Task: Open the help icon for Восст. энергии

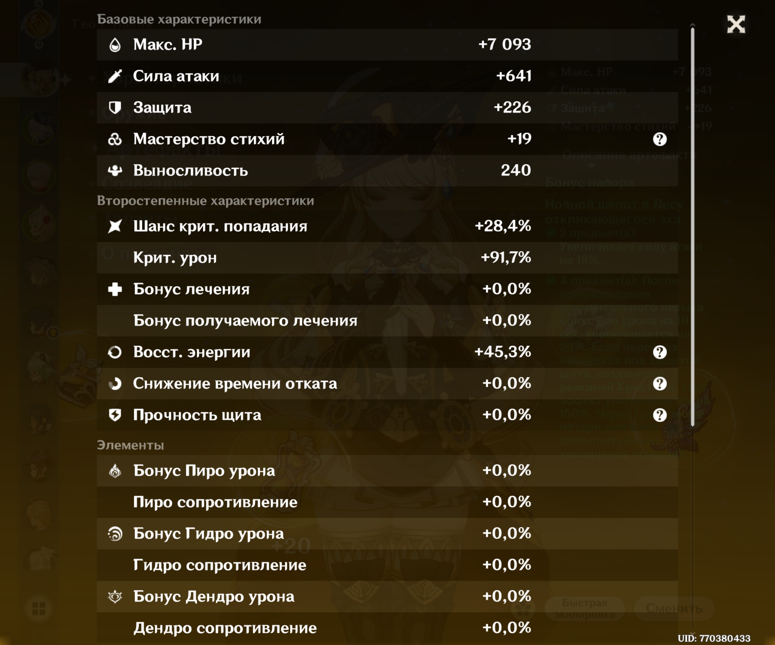Action: 660,352
